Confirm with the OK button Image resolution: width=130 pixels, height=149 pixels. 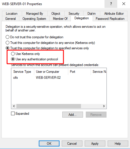pyautogui.click(x=49, y=144)
